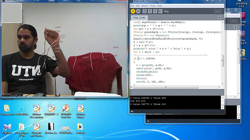Click the editor's scroll-down arrow
250x140 pixels.
(x=223, y=84)
